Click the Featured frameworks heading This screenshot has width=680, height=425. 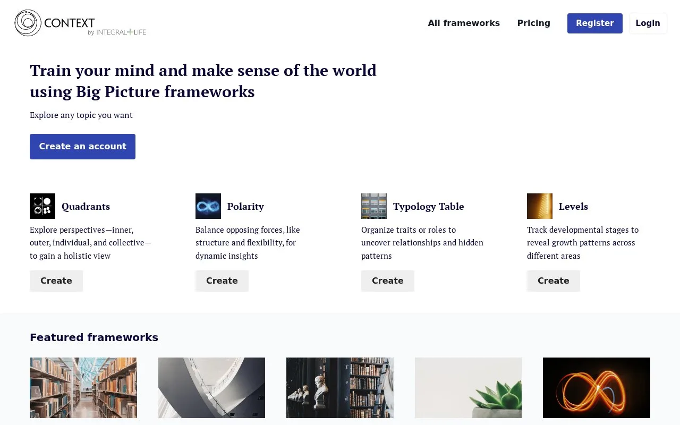pyautogui.click(x=94, y=337)
